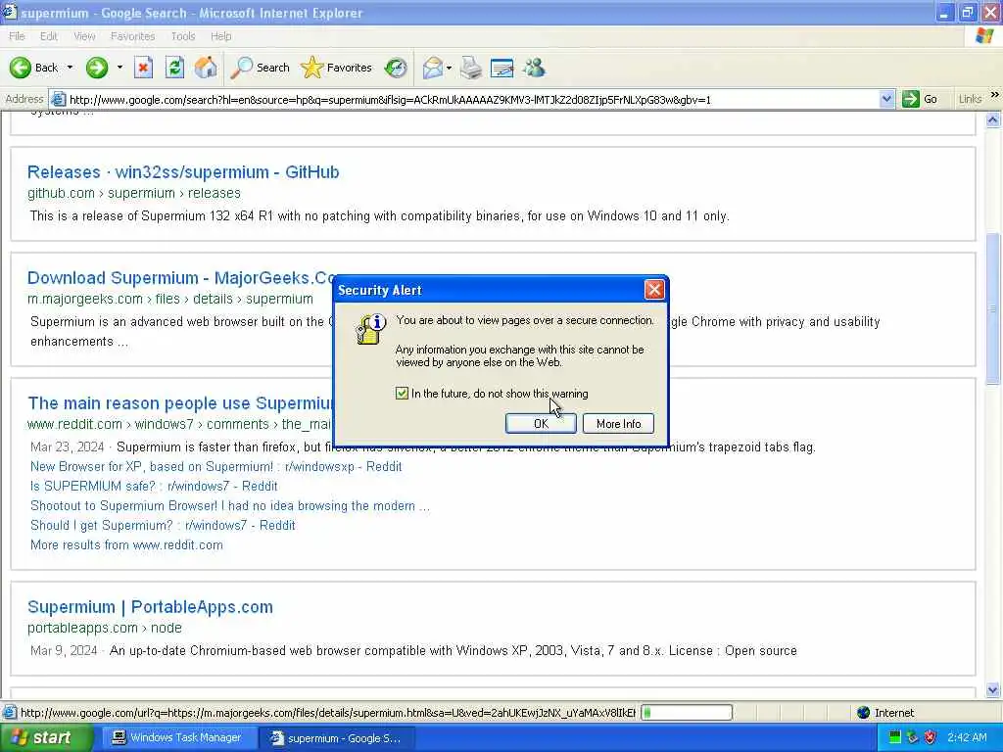This screenshot has width=1003, height=752.
Task: Open 'Should I get Supermium?' Reddit link
Action: click(x=163, y=525)
